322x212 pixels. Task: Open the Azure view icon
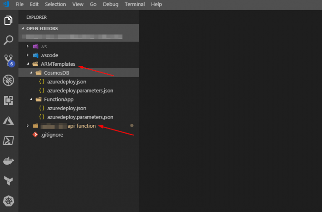click(x=8, y=121)
